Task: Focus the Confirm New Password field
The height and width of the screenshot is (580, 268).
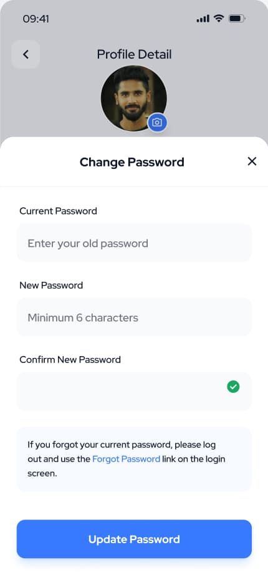Action: tap(134, 392)
